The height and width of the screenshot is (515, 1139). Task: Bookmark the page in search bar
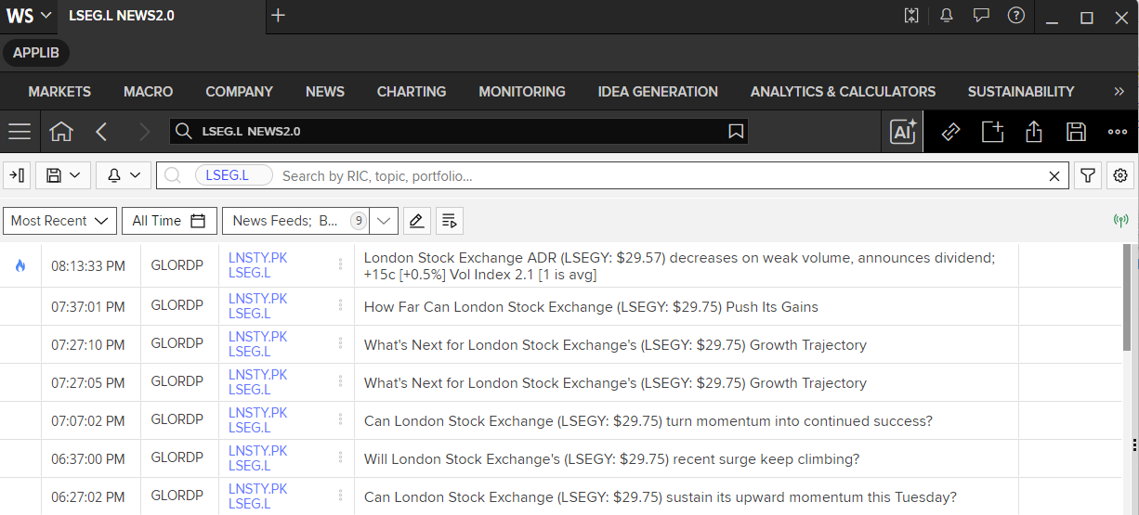click(x=736, y=132)
